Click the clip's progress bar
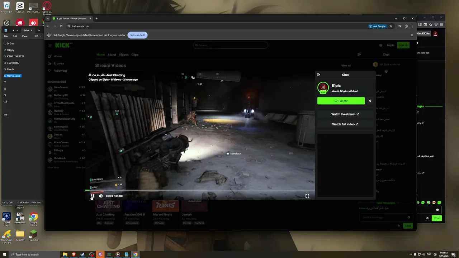 coord(200,190)
